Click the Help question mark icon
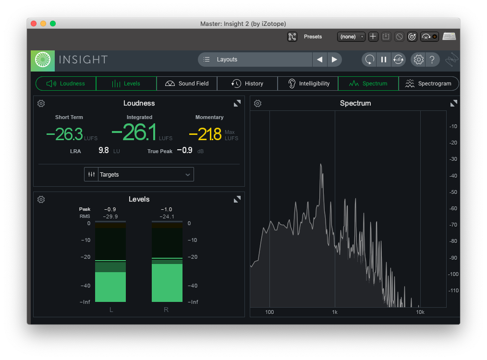The image size is (487, 360). tap(432, 60)
